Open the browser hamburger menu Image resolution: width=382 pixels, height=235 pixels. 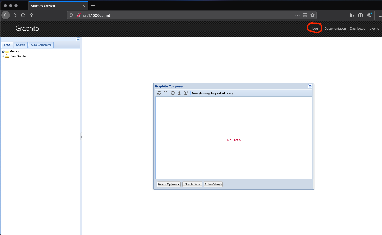point(380,15)
